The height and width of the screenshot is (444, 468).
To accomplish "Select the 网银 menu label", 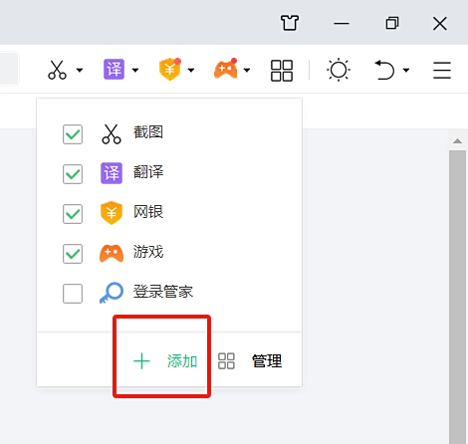I will tap(148, 212).
